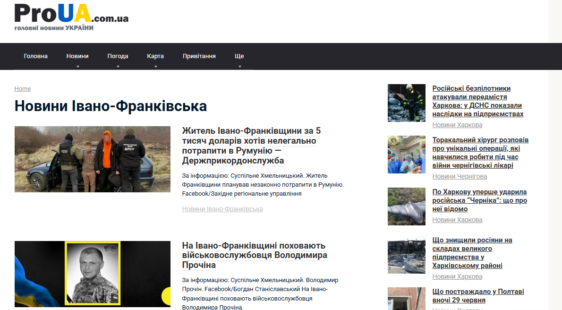Open the Погода menu item
Image resolution: width=562 pixels, height=310 pixels.
tap(118, 56)
